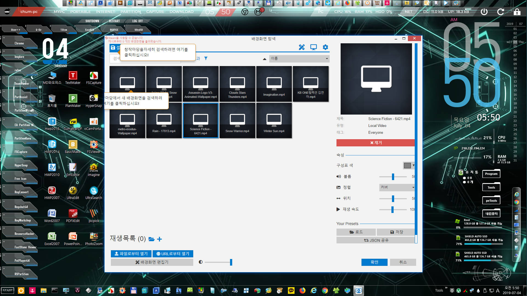Open settings gear in wallpaper browser
527x296 pixels.
click(x=325, y=47)
